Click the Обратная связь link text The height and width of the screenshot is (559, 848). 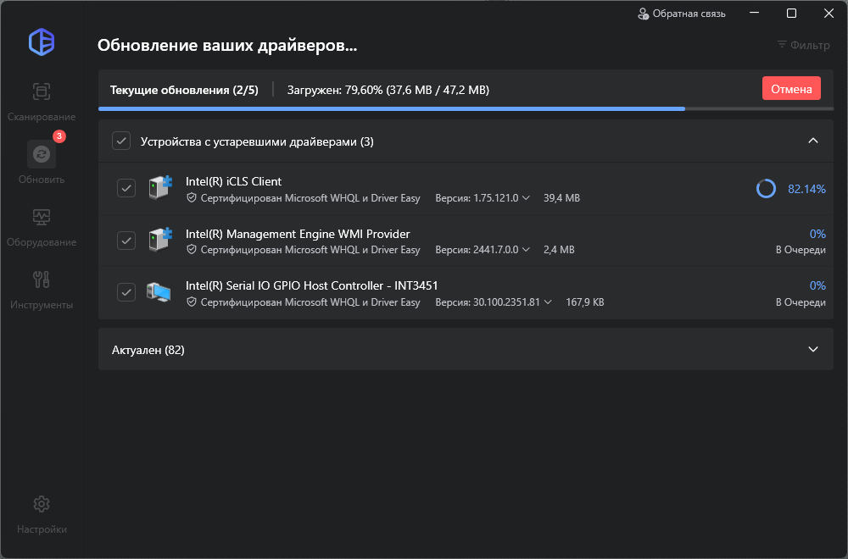pyautogui.click(x=689, y=14)
